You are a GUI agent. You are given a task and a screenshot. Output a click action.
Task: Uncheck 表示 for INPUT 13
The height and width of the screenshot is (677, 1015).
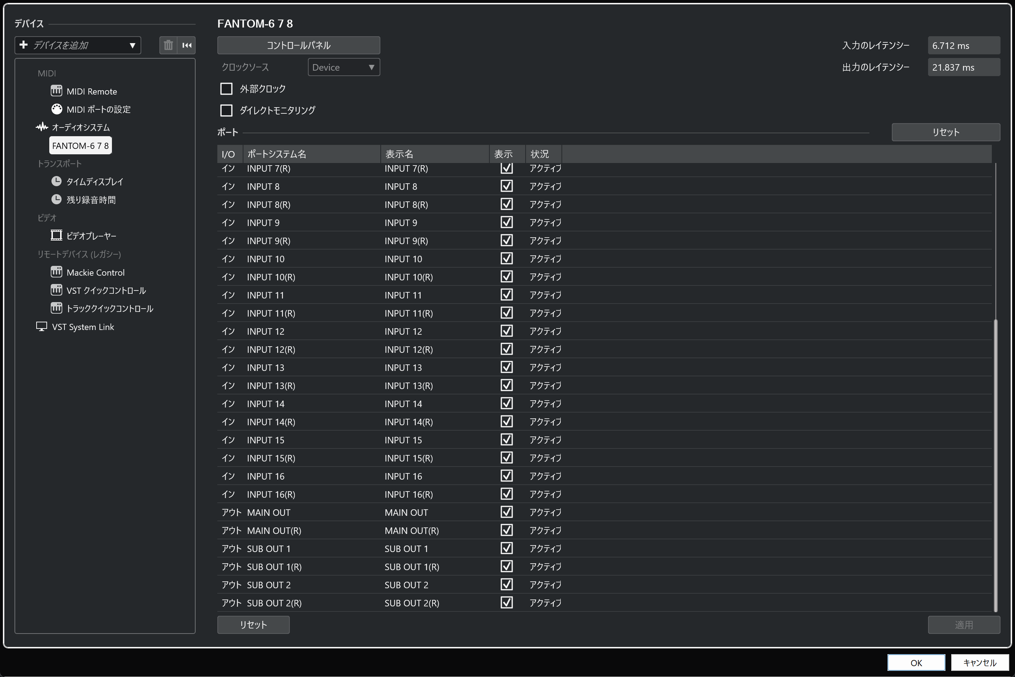(x=506, y=367)
